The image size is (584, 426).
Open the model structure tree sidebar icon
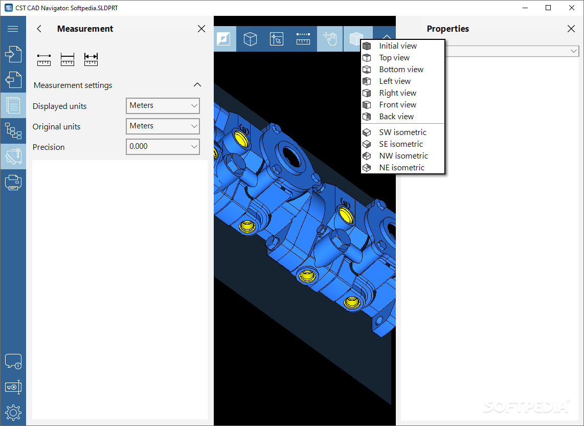pos(13,131)
